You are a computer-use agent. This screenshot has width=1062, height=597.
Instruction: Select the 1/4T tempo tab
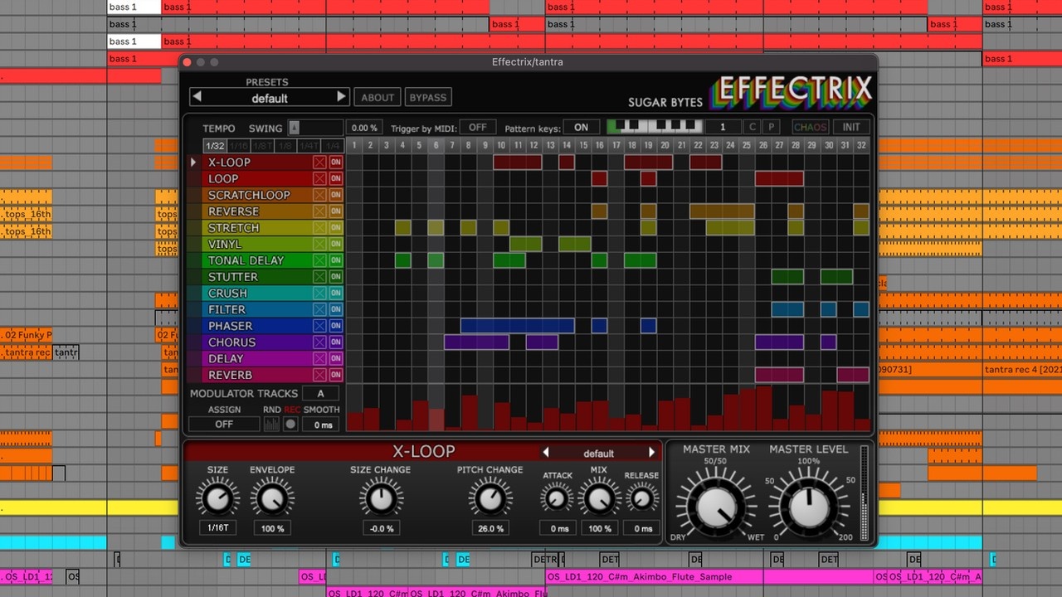click(309, 146)
